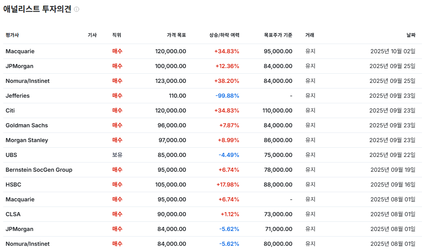Click the +17.98% upside value
This screenshot has width=424, height=251.
pyautogui.click(x=228, y=185)
